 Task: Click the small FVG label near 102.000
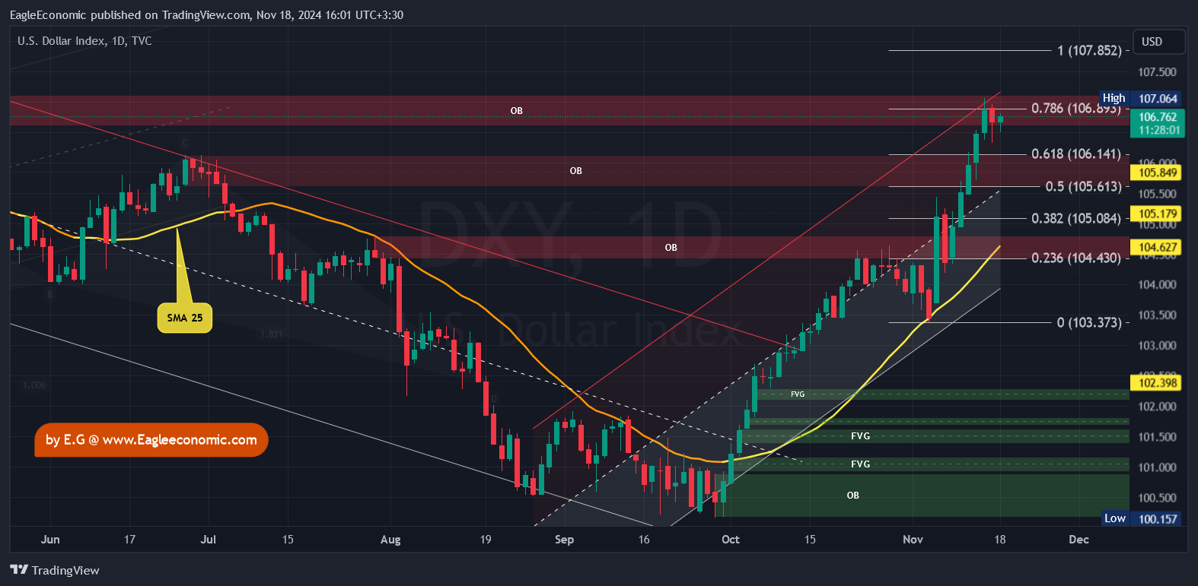point(798,394)
